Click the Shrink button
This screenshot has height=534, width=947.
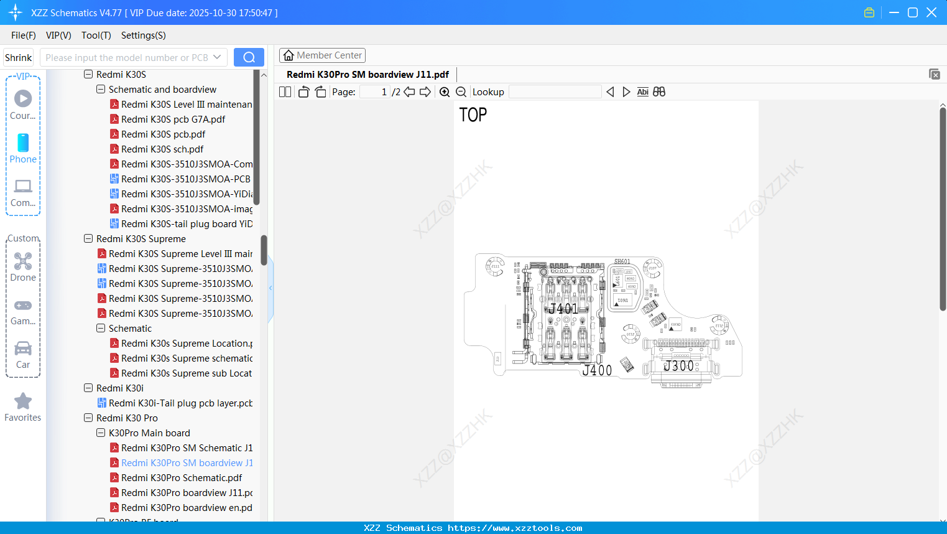tap(19, 57)
